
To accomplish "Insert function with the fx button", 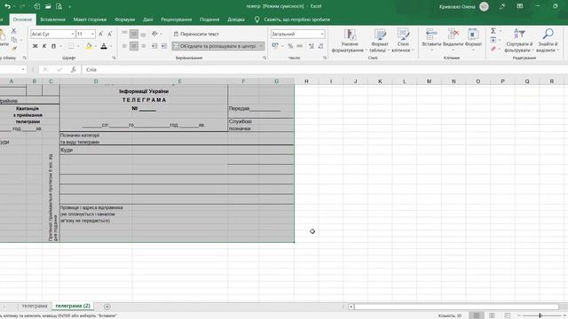I will [x=74, y=69].
